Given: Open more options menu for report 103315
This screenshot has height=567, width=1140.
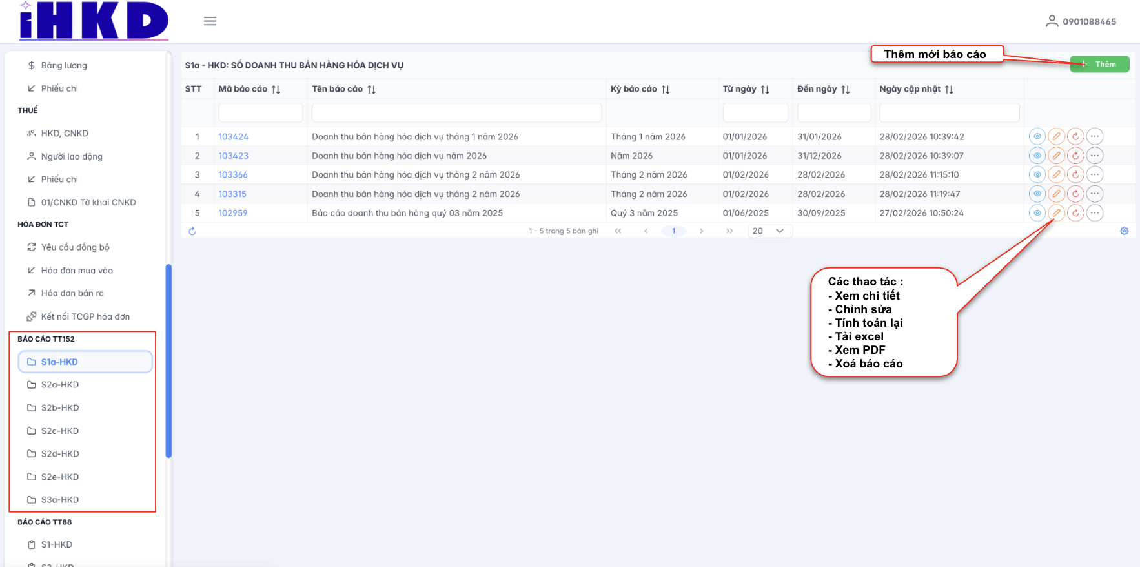Looking at the screenshot, I should [x=1094, y=194].
